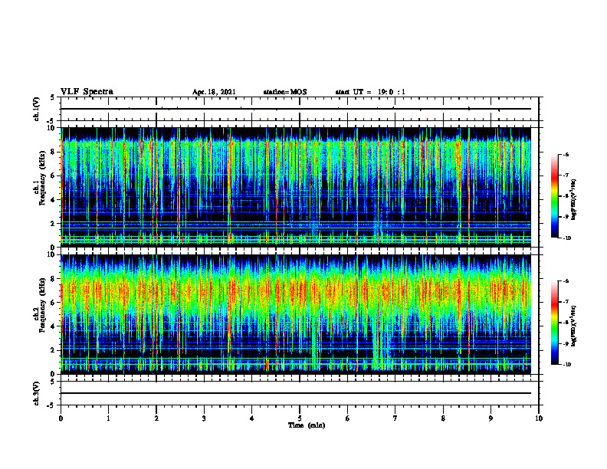607x469 pixels.
Task: Click the 'Time (min)' axis label
Action: click(307, 425)
